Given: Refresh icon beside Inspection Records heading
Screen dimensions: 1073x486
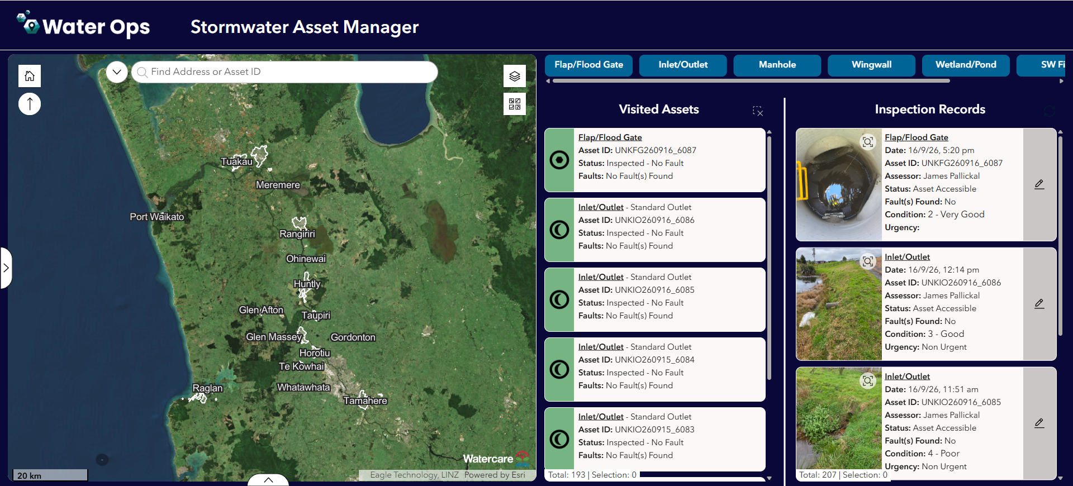Looking at the screenshot, I should click(x=1050, y=111).
